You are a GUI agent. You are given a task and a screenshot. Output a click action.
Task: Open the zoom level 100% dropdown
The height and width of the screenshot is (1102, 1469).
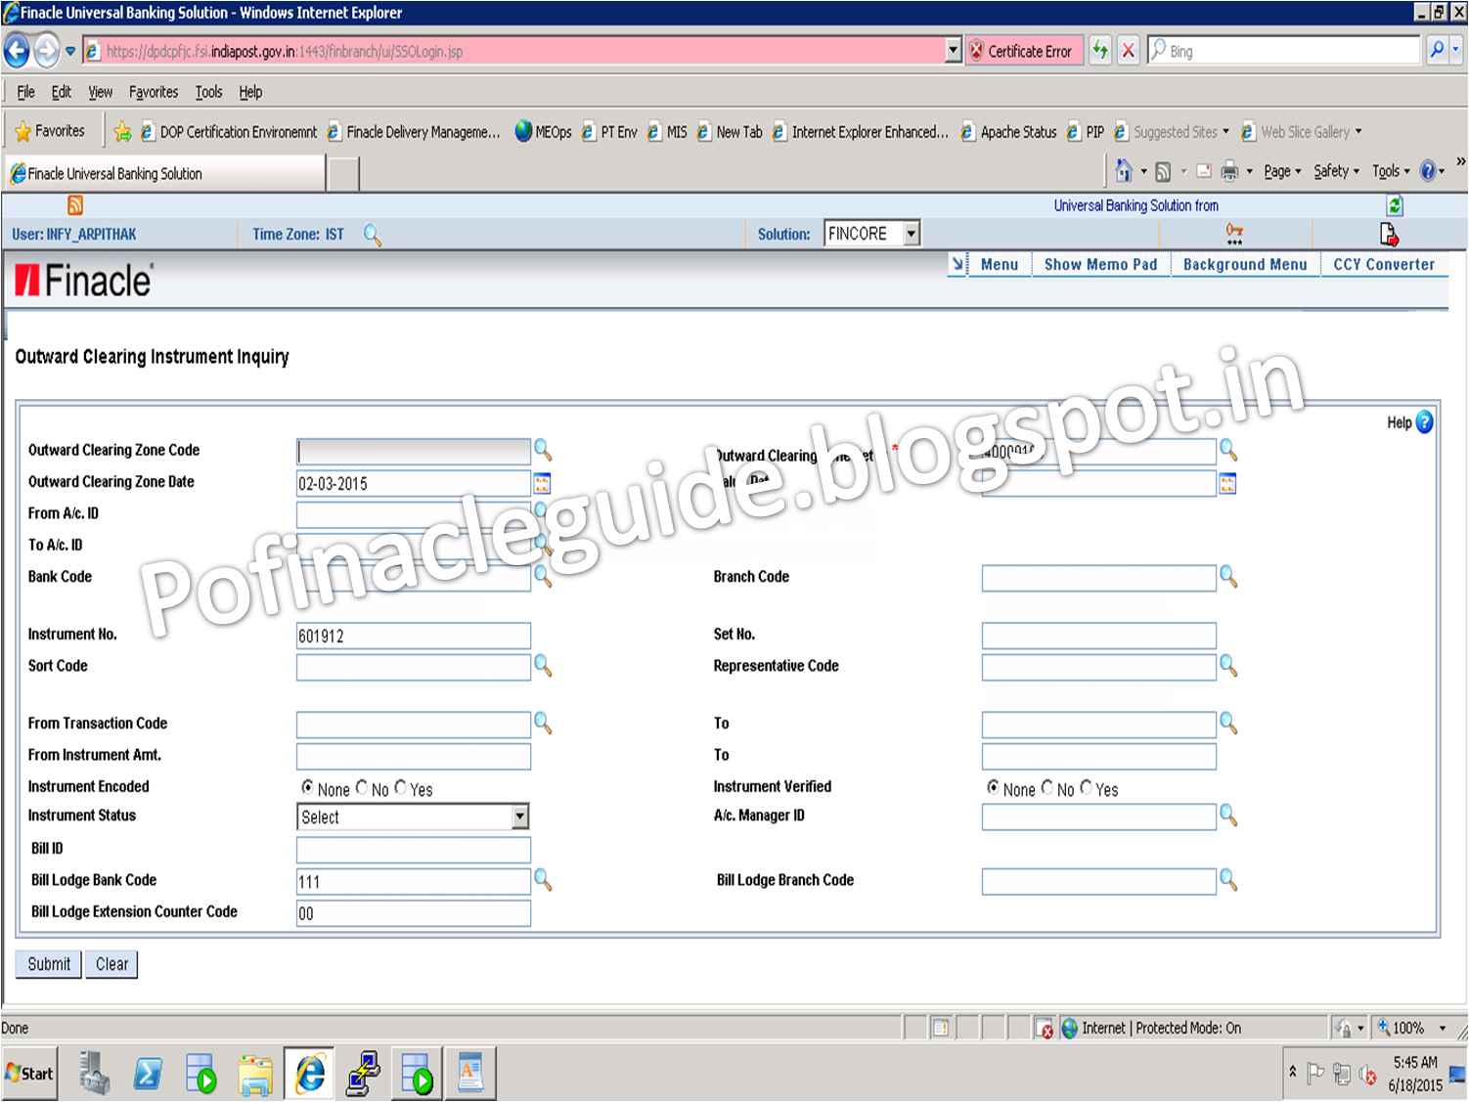click(1442, 1029)
